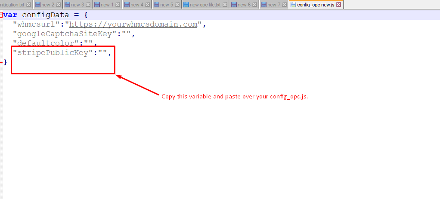
Task: Close the 'new 1' tab
Action: [118, 5]
